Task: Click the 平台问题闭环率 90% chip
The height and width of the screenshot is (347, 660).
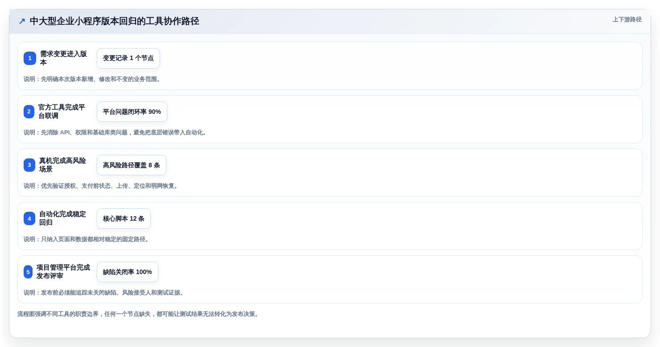Action: [x=132, y=112]
